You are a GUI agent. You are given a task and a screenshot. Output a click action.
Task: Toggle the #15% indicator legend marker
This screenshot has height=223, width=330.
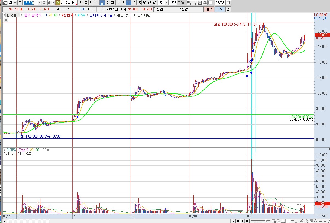tap(75, 15)
